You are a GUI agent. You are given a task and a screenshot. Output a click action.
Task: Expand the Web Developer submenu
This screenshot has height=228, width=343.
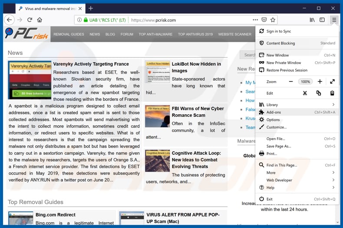pyautogui.click(x=297, y=180)
